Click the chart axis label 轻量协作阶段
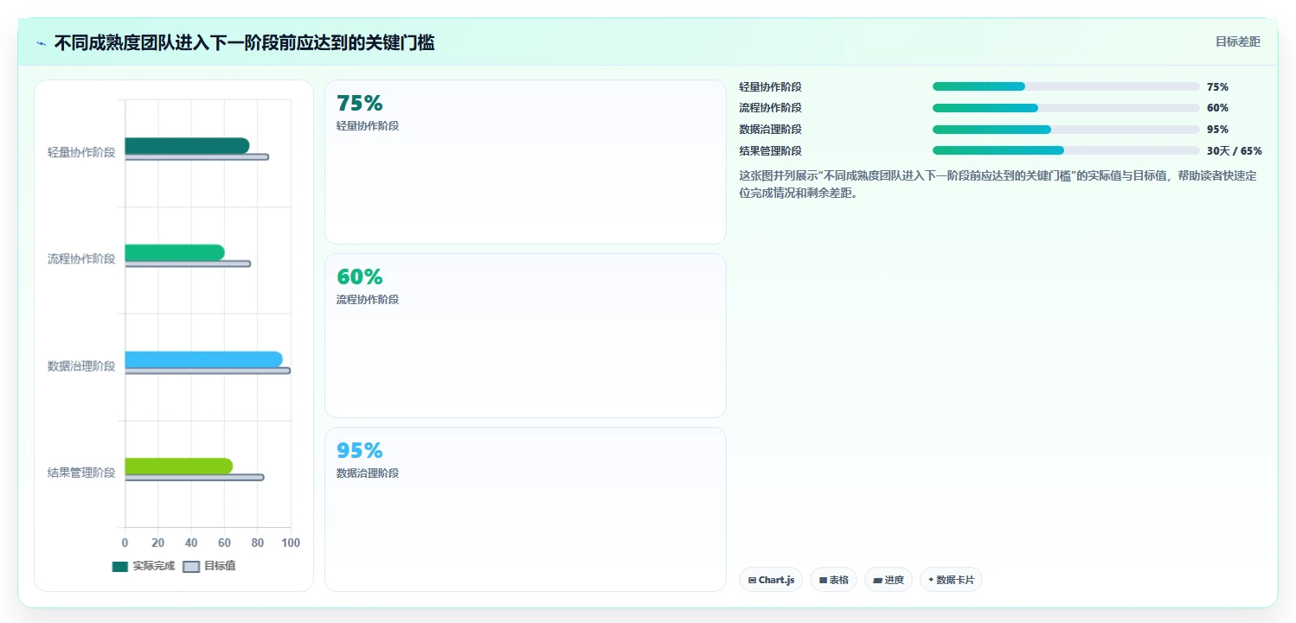This screenshot has height=623, width=1296. click(81, 152)
